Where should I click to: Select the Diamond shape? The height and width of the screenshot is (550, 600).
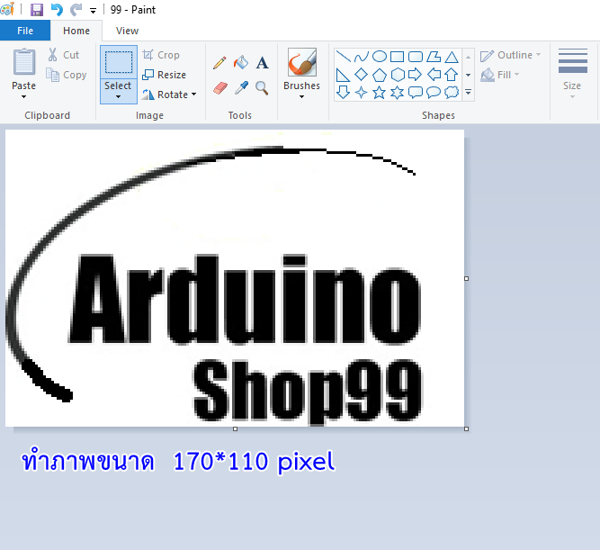tap(362, 75)
